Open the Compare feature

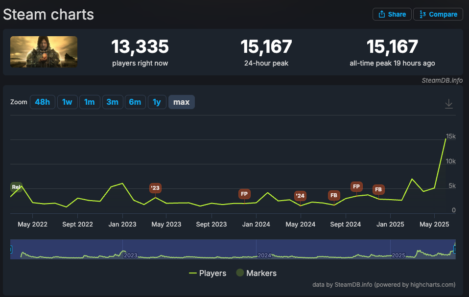pos(438,14)
